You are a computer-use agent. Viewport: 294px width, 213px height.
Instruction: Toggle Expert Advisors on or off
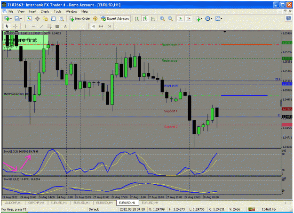115,18
